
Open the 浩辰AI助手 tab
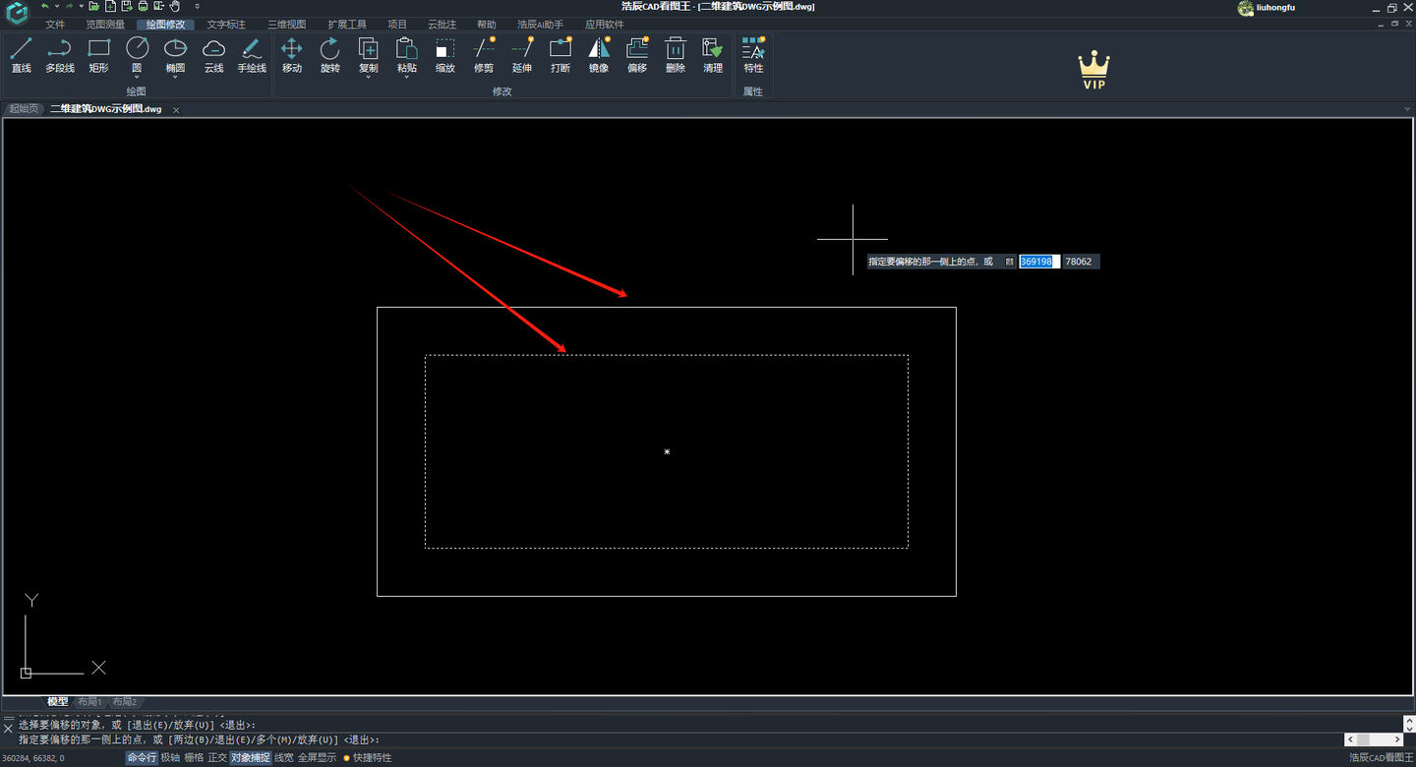541,25
